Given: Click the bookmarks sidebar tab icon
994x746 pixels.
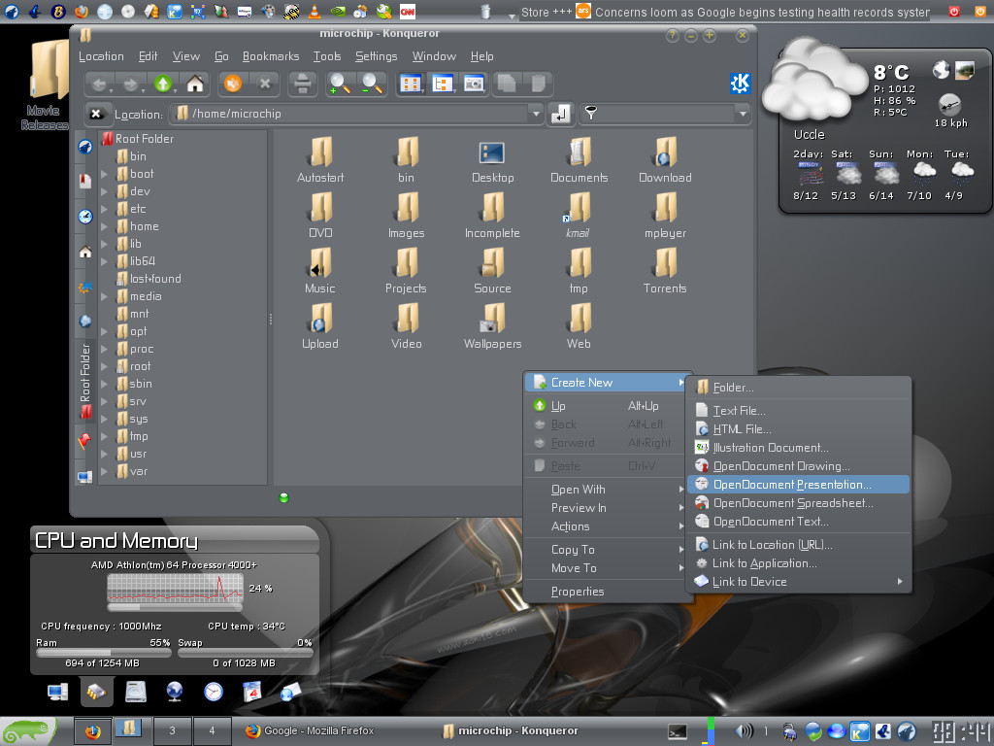Looking at the screenshot, I should [85, 181].
